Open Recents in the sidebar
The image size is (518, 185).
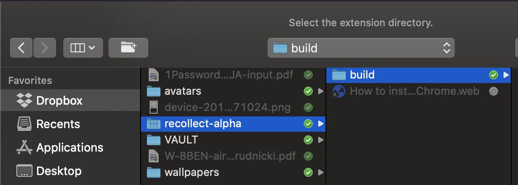click(58, 124)
